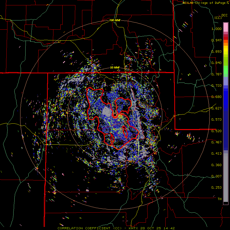The height and width of the screenshot is (230, 230).
Task: Pick the black bottom segment of the color bar
Action: tap(226, 203)
